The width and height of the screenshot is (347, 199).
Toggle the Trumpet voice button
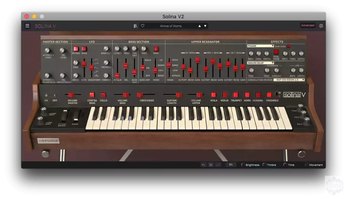coord(236,95)
